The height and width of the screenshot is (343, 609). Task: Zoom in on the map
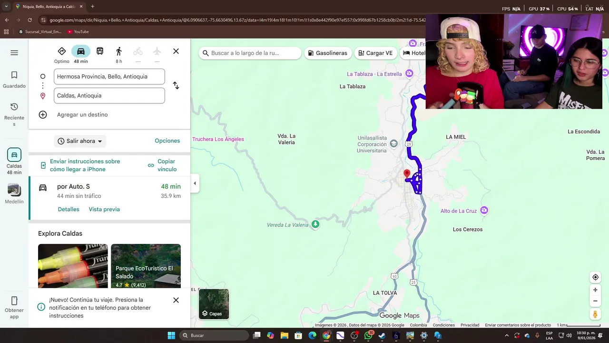[595, 290]
